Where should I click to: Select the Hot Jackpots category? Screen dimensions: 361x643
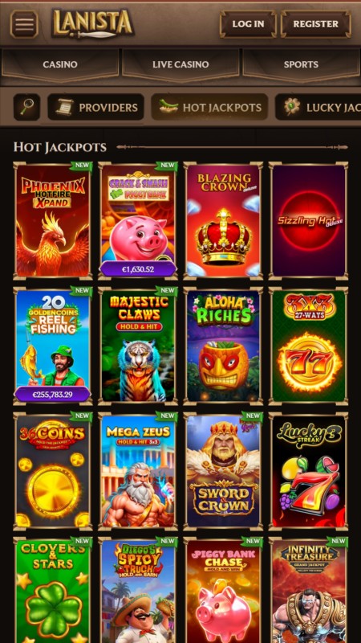[209, 107]
